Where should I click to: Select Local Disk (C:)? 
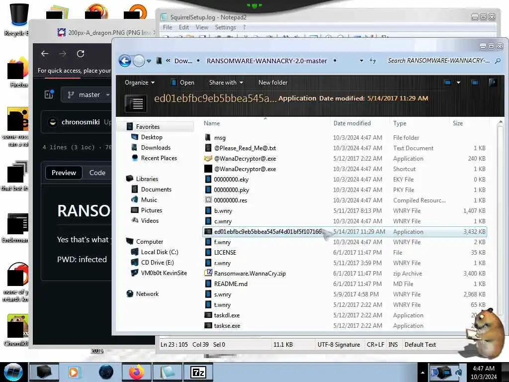160,252
